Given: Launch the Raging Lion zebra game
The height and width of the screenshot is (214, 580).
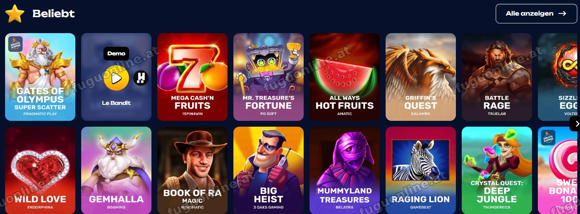Looking at the screenshot, I should pyautogui.click(x=421, y=170).
